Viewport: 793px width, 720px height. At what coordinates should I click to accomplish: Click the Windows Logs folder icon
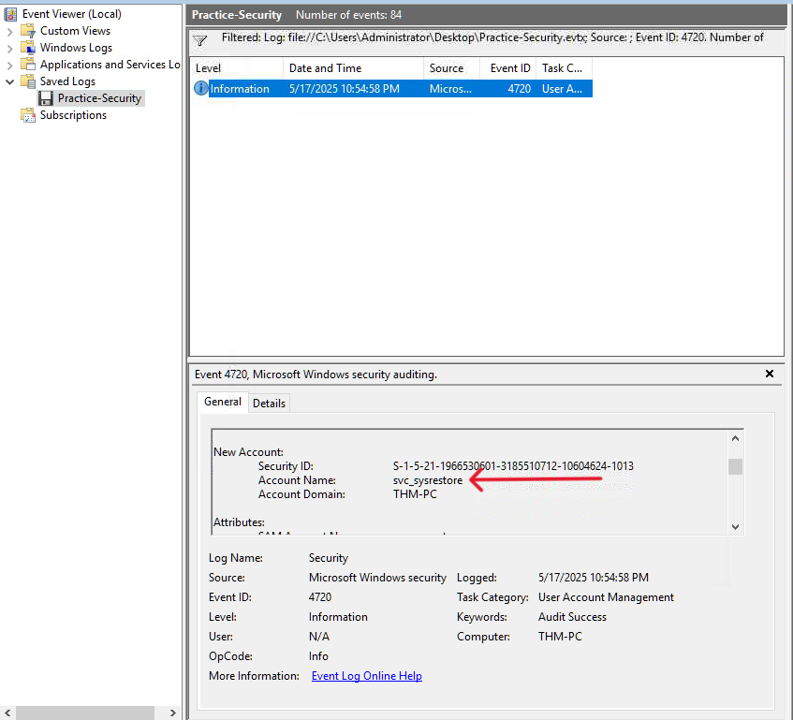[x=28, y=48]
